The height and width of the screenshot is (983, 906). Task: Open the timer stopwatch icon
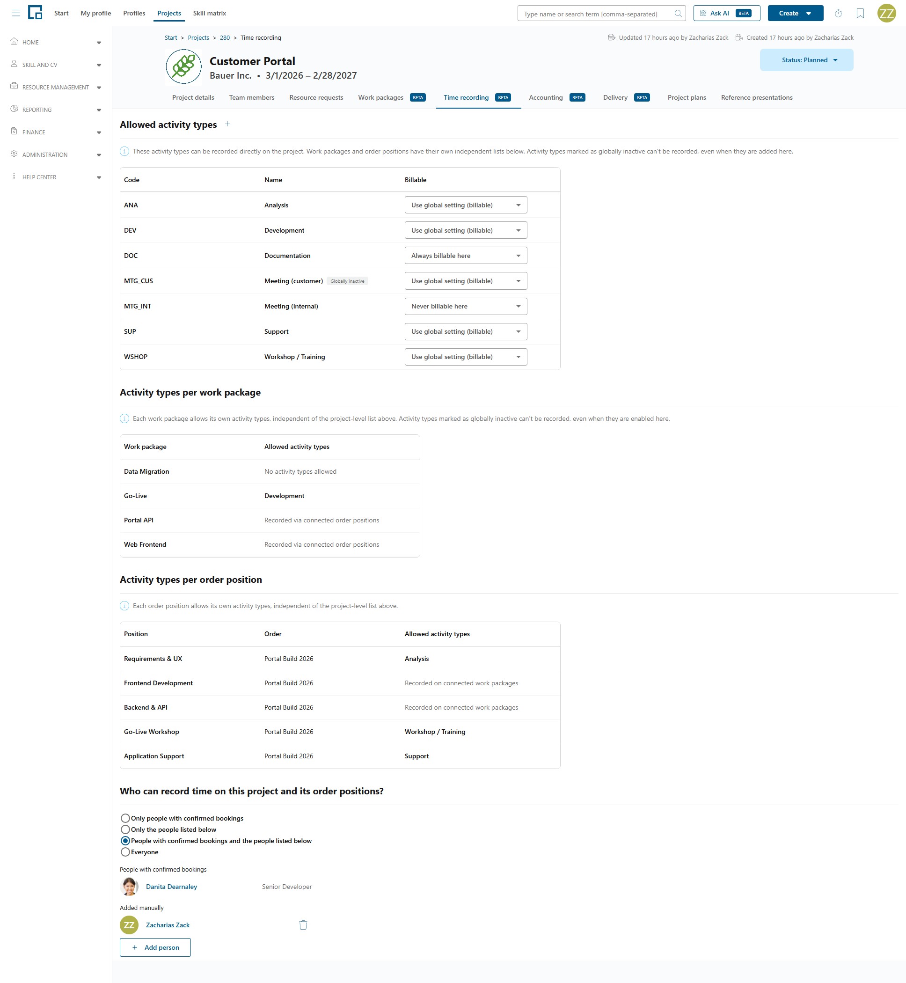(x=838, y=13)
